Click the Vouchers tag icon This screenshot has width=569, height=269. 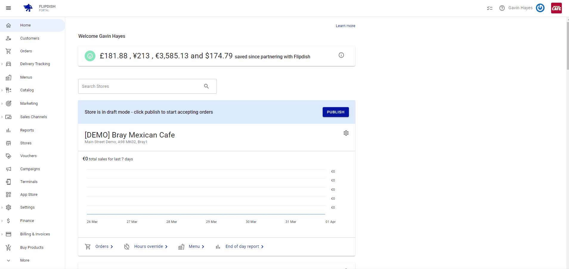8,156
